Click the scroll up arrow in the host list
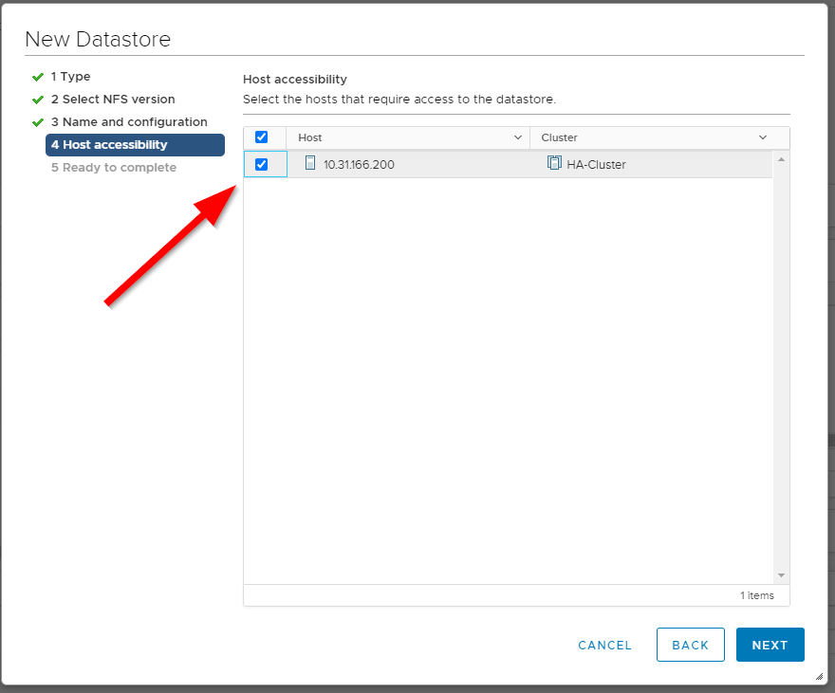 pyautogui.click(x=781, y=159)
